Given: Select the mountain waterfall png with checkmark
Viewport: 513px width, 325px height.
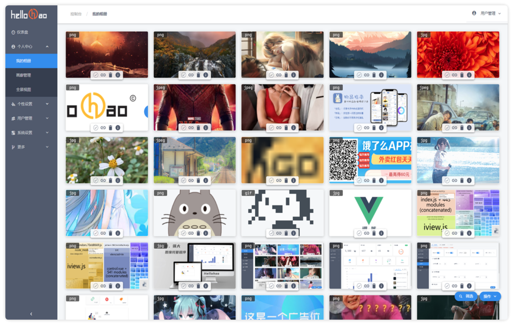Looking at the screenshot, I should (x=183, y=75).
